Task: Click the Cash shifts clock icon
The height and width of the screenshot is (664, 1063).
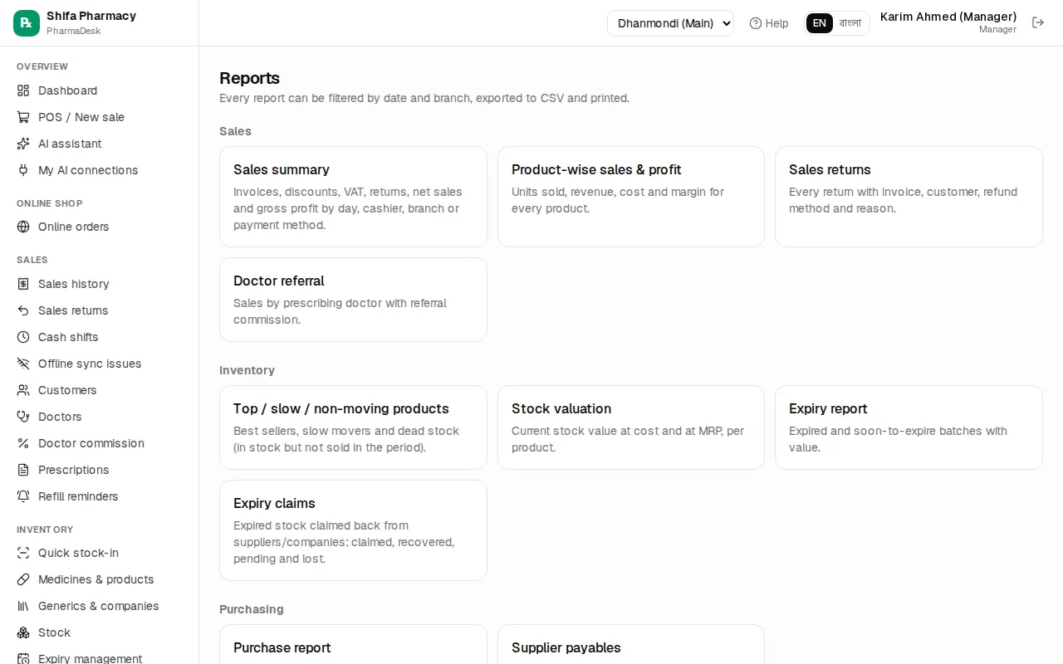Action: tap(23, 337)
